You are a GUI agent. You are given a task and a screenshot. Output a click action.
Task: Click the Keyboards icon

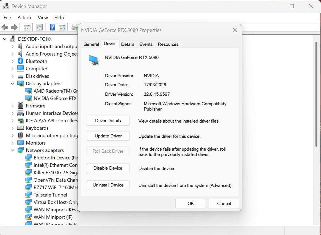[x=20, y=128]
